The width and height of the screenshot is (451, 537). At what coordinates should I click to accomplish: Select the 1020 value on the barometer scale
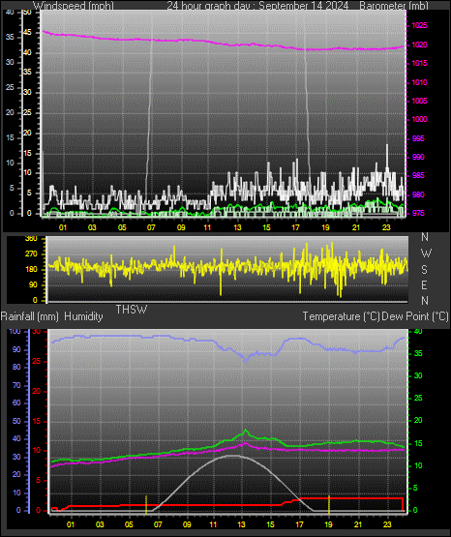click(419, 45)
